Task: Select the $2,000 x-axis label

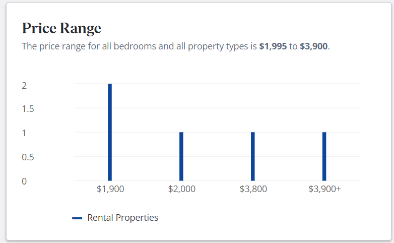Action: pyautogui.click(x=182, y=189)
